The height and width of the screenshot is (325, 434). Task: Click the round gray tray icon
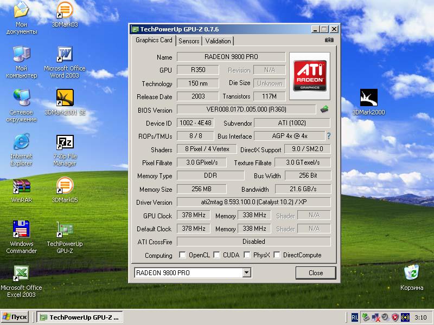coord(385,317)
